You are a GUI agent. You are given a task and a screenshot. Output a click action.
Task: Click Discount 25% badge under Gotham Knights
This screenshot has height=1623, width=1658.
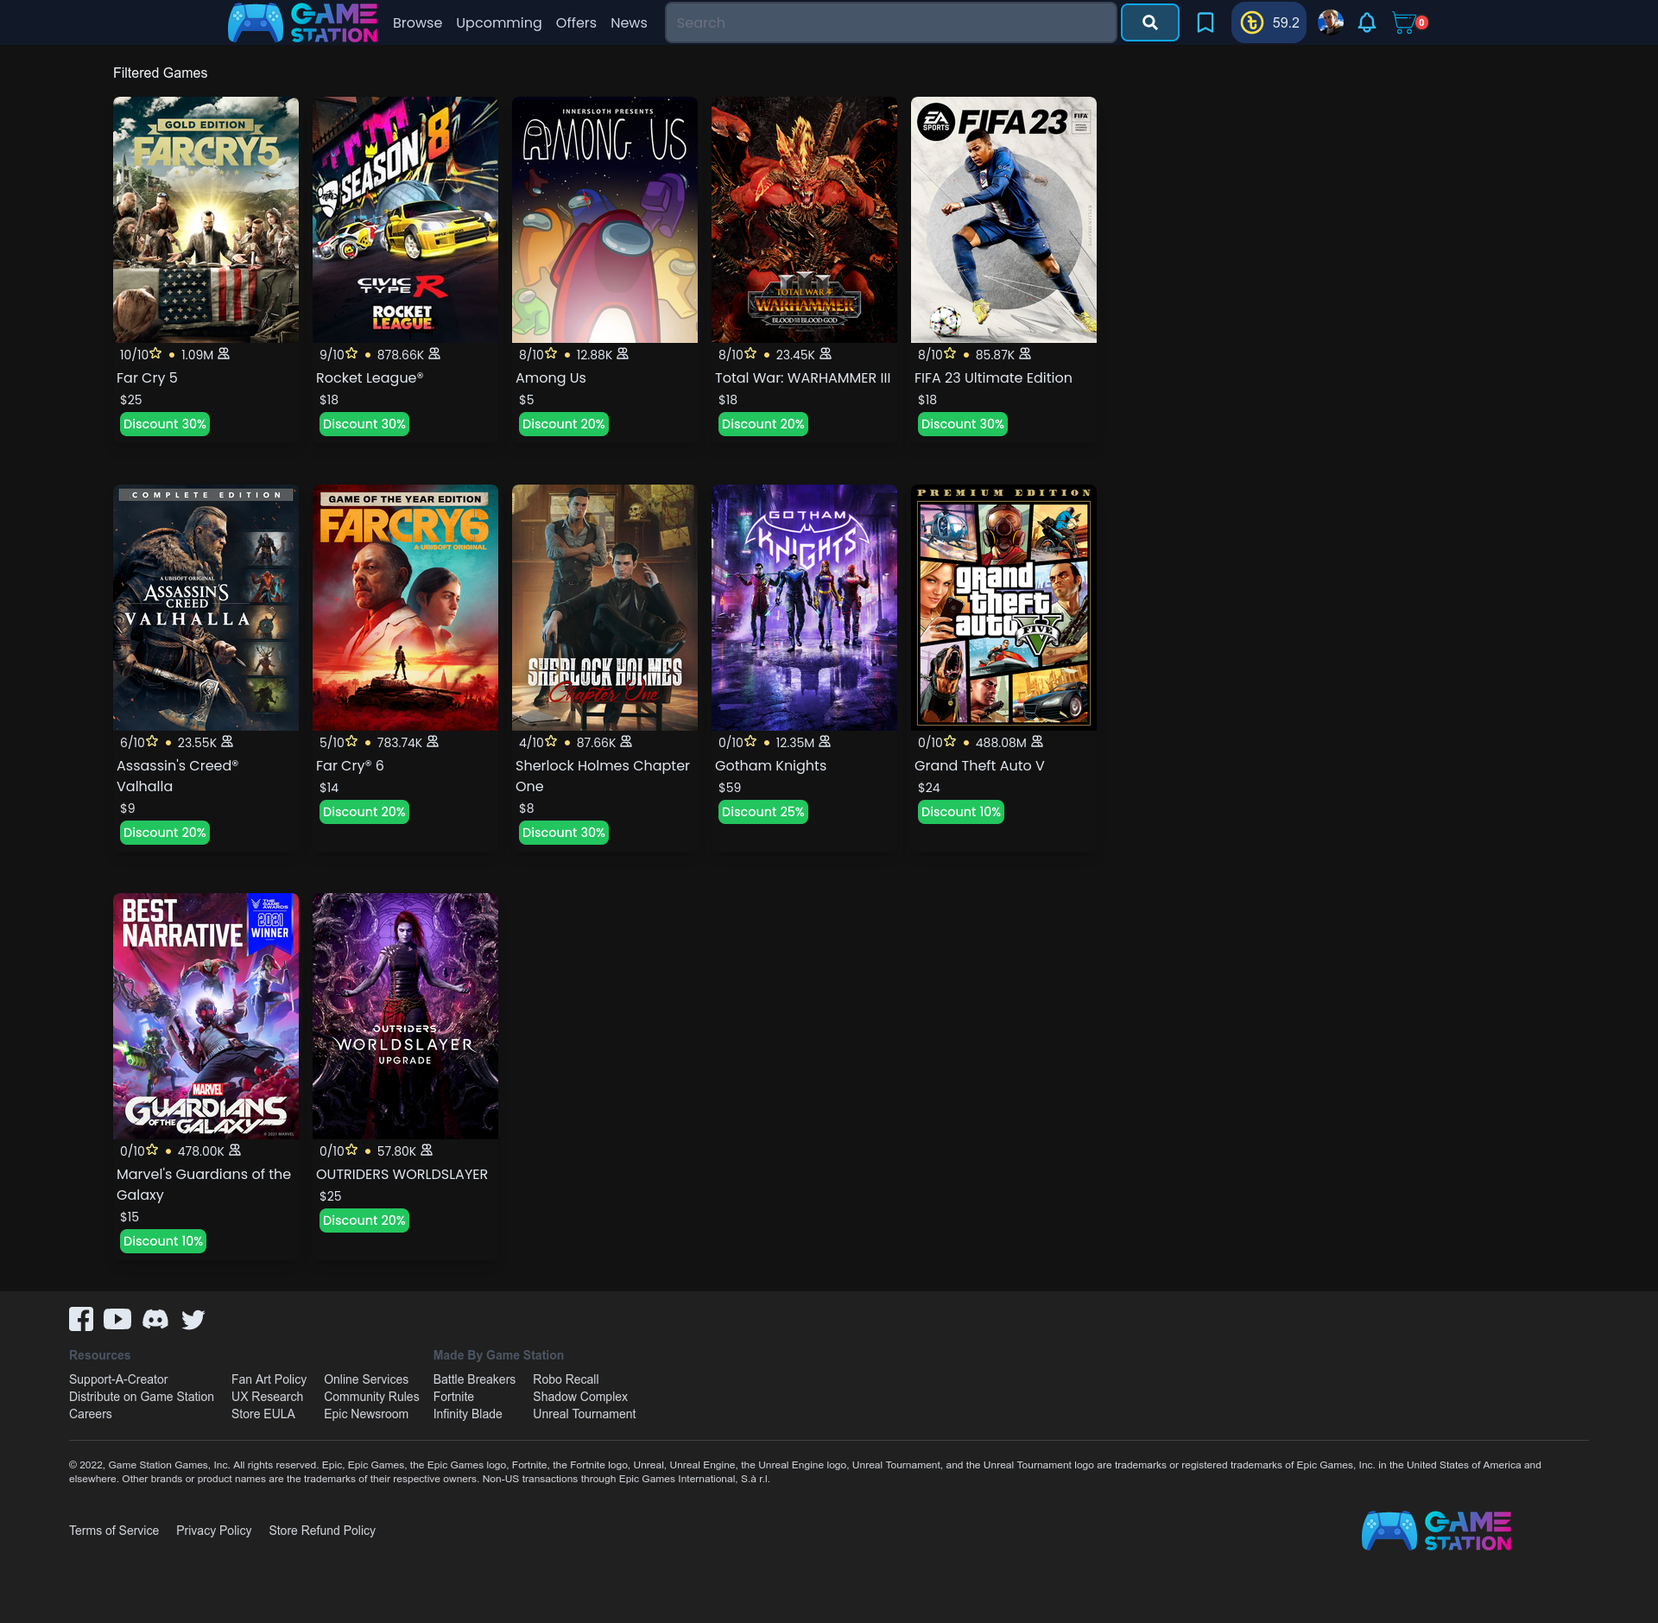763,812
